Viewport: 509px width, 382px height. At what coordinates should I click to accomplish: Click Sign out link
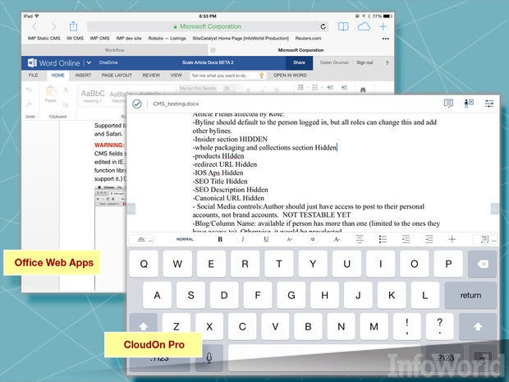coord(365,62)
